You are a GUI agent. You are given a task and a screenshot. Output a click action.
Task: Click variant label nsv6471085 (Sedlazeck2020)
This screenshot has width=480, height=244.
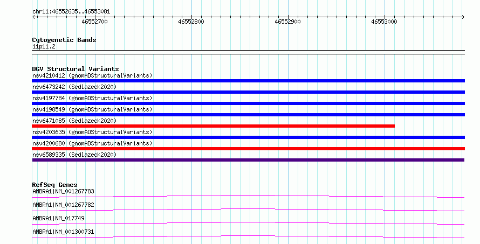pyautogui.click(x=74, y=121)
